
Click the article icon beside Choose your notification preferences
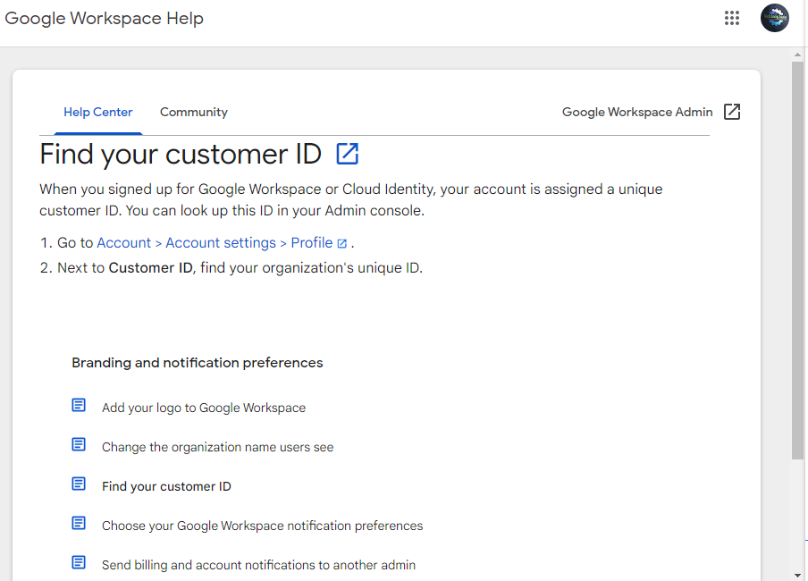click(79, 523)
